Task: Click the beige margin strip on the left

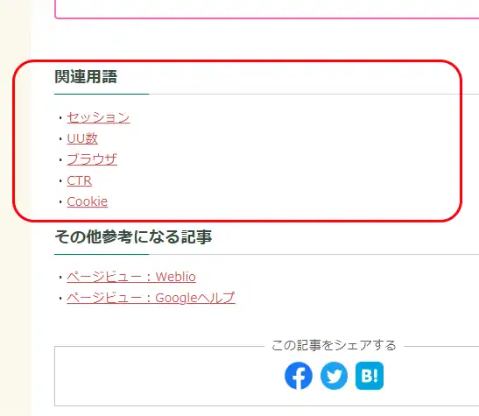Action: (15, 306)
